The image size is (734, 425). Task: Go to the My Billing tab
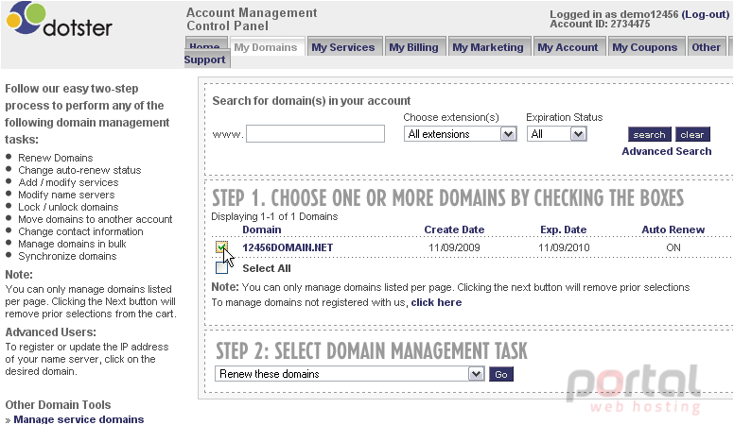[x=413, y=47]
